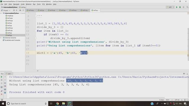Open Search Everywhere magnifier icon
189x106 pixels.
coord(188,7)
